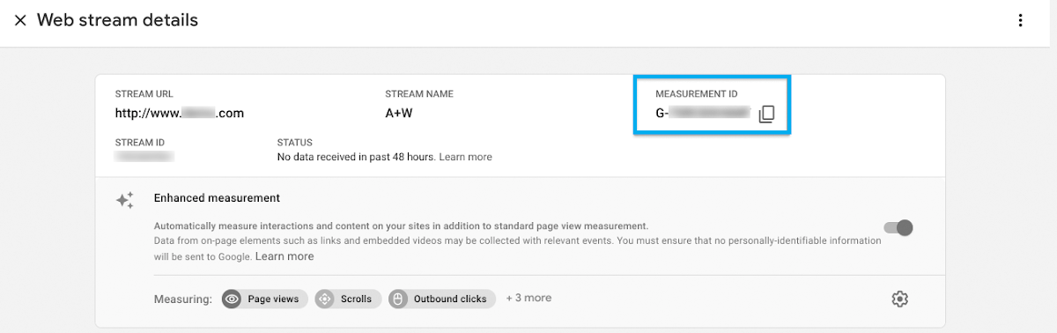This screenshot has width=1057, height=333.
Task: Open Learn more link next to status
Action: [x=465, y=157]
